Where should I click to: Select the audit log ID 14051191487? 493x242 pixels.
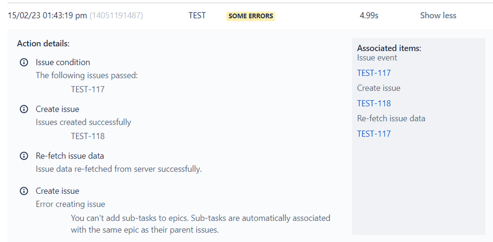[116, 15]
